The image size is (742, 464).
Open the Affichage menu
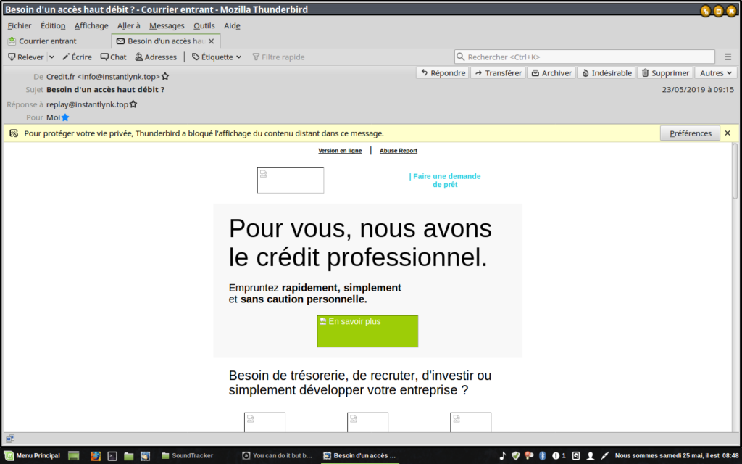click(x=91, y=25)
